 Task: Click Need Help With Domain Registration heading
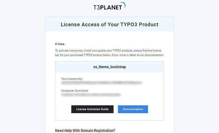[85, 131]
